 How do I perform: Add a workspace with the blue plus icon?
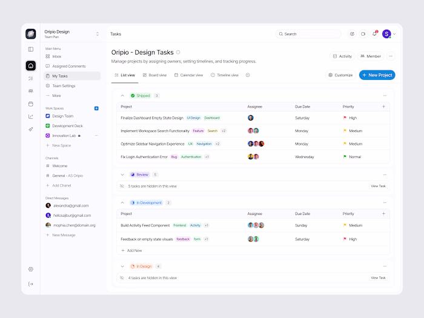96,108
